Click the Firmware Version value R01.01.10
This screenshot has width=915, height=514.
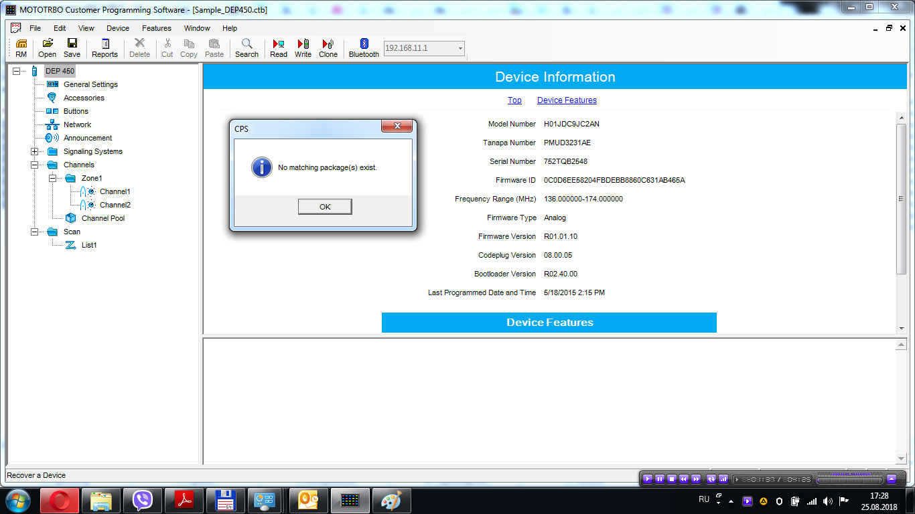click(x=561, y=236)
